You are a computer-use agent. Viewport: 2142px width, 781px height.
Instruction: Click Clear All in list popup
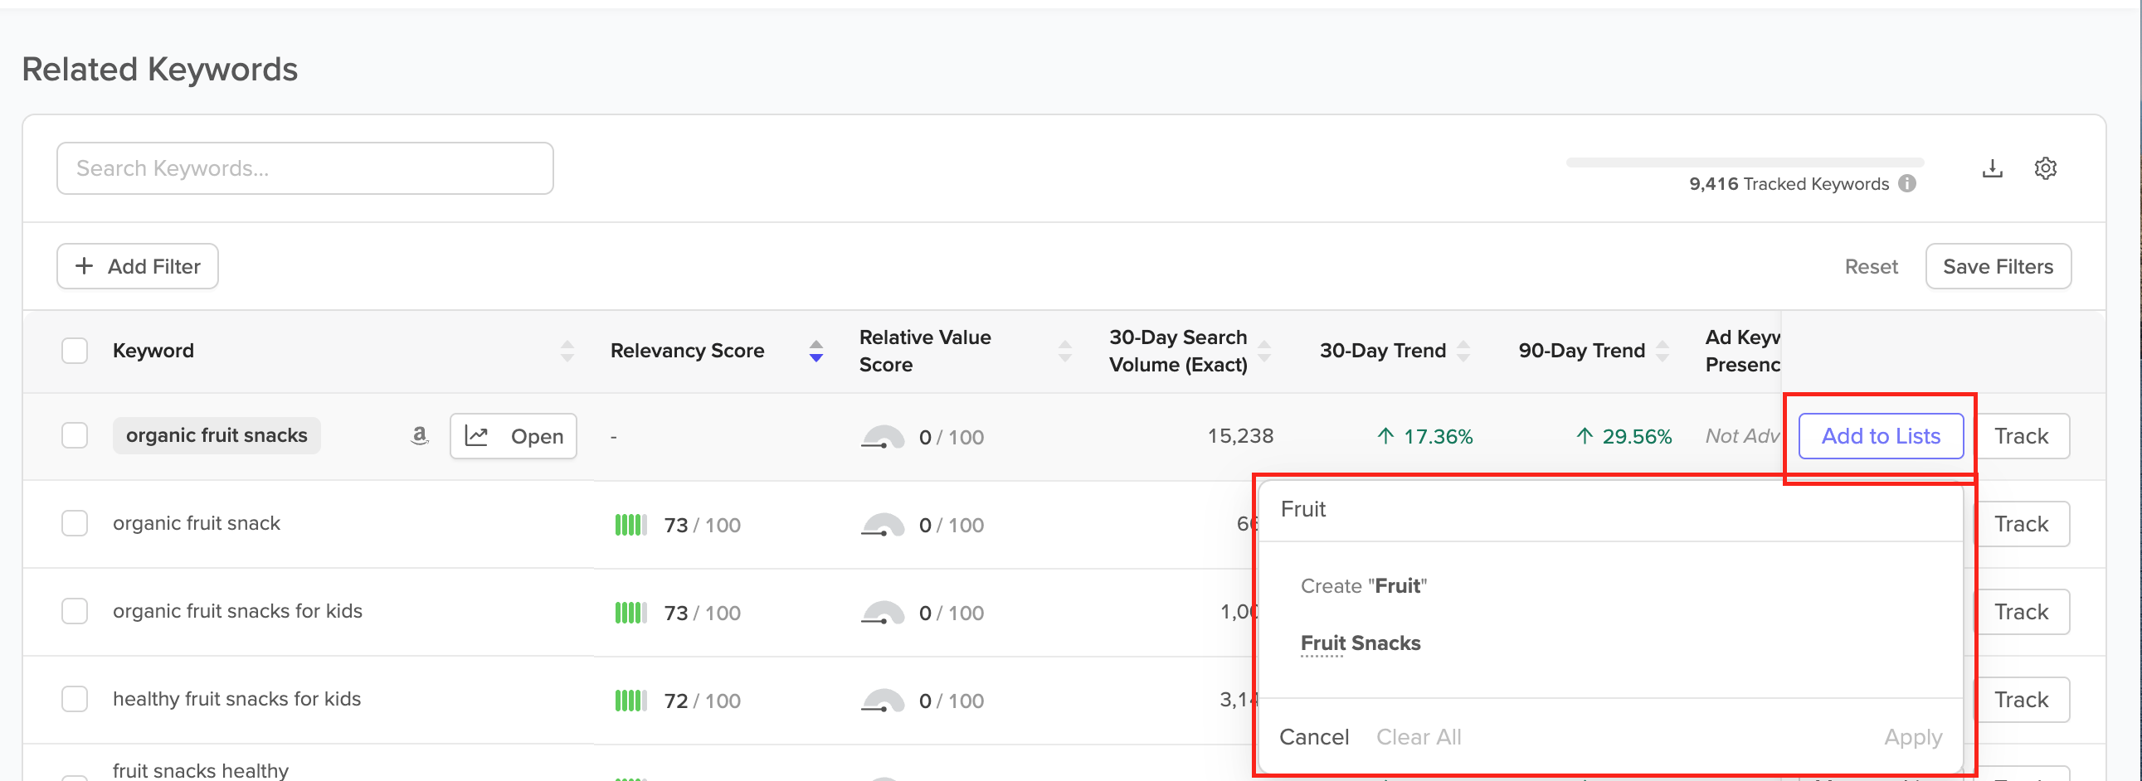coord(1419,737)
